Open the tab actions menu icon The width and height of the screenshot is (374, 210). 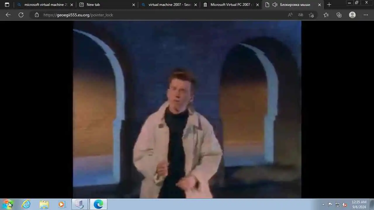coord(7,5)
